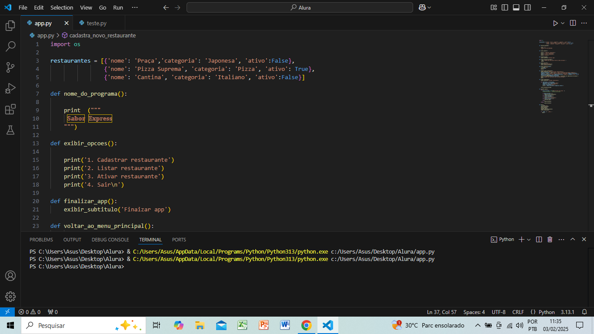Open File Explorer from the taskbar
The height and width of the screenshot is (334, 594).
pyautogui.click(x=200, y=325)
